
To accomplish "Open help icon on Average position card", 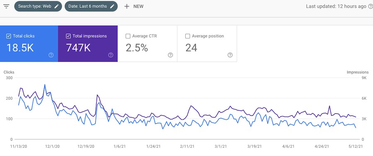I will point(230,55).
